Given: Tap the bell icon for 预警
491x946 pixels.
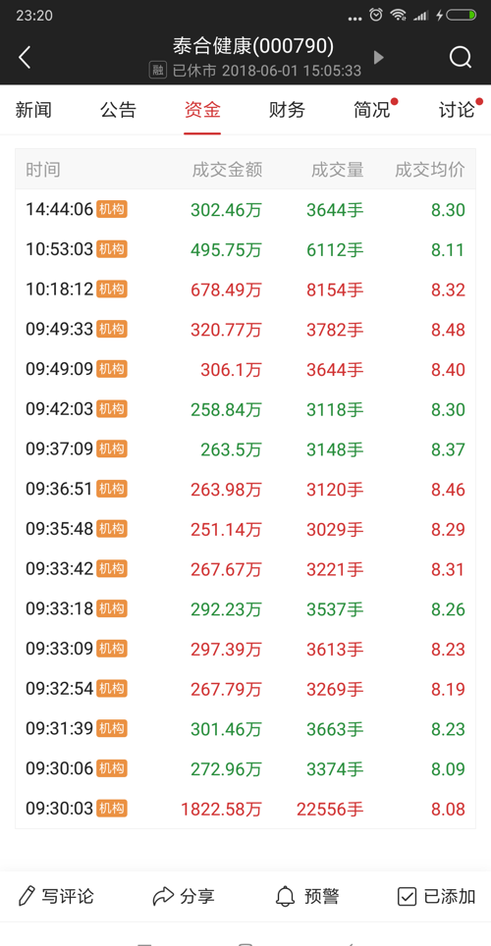Looking at the screenshot, I should 286,897.
